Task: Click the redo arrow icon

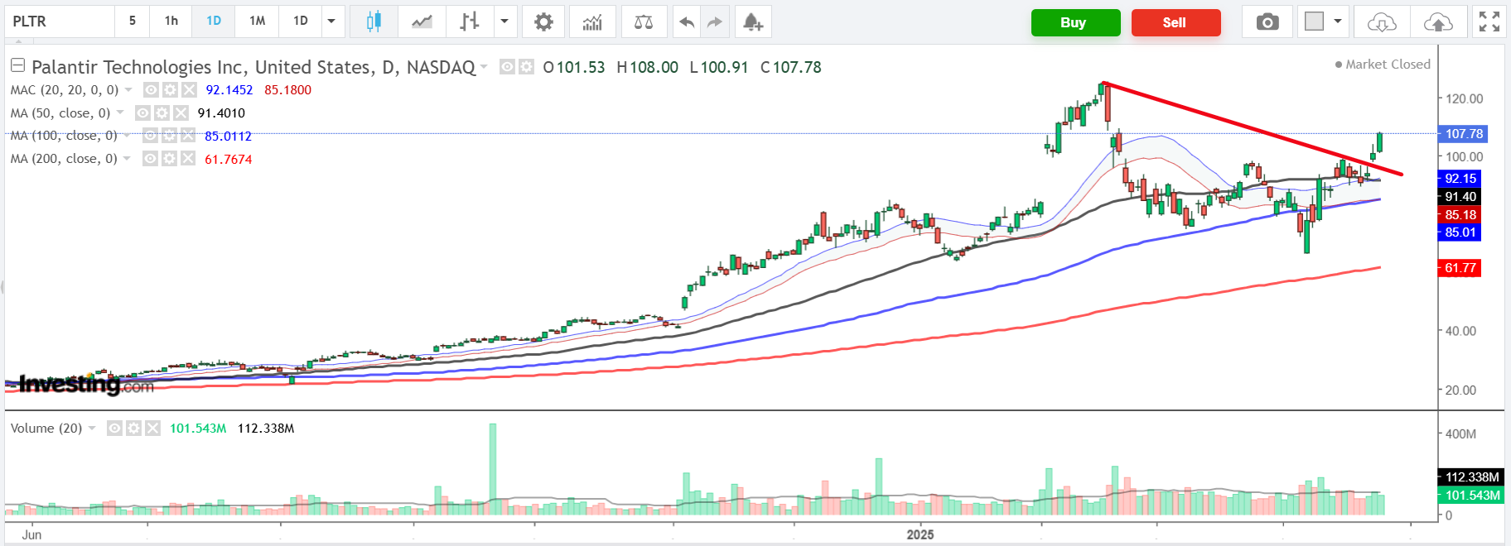Action: [715, 22]
